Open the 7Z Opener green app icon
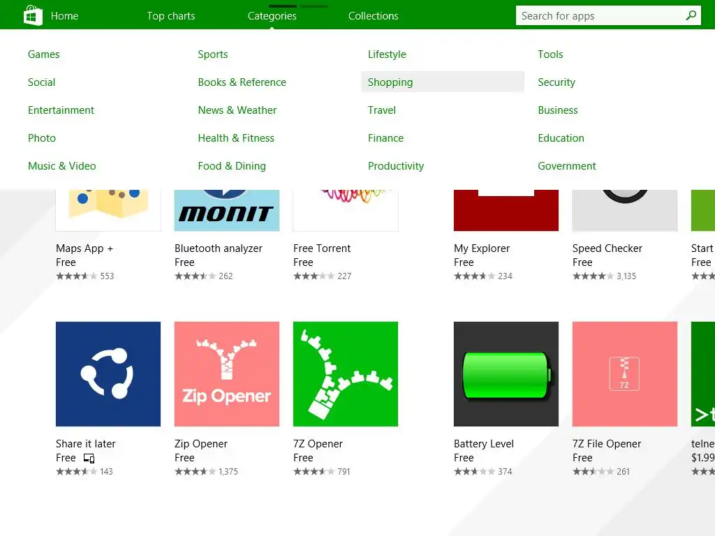 (345, 374)
